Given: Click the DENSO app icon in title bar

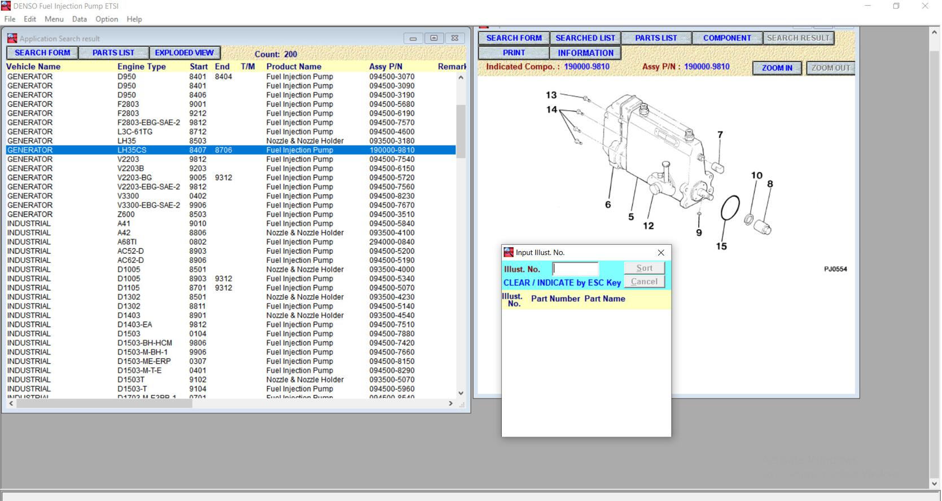Looking at the screenshot, I should tap(6, 6).
